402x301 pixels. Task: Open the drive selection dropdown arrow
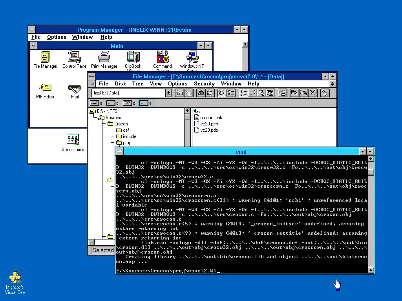[x=168, y=93]
